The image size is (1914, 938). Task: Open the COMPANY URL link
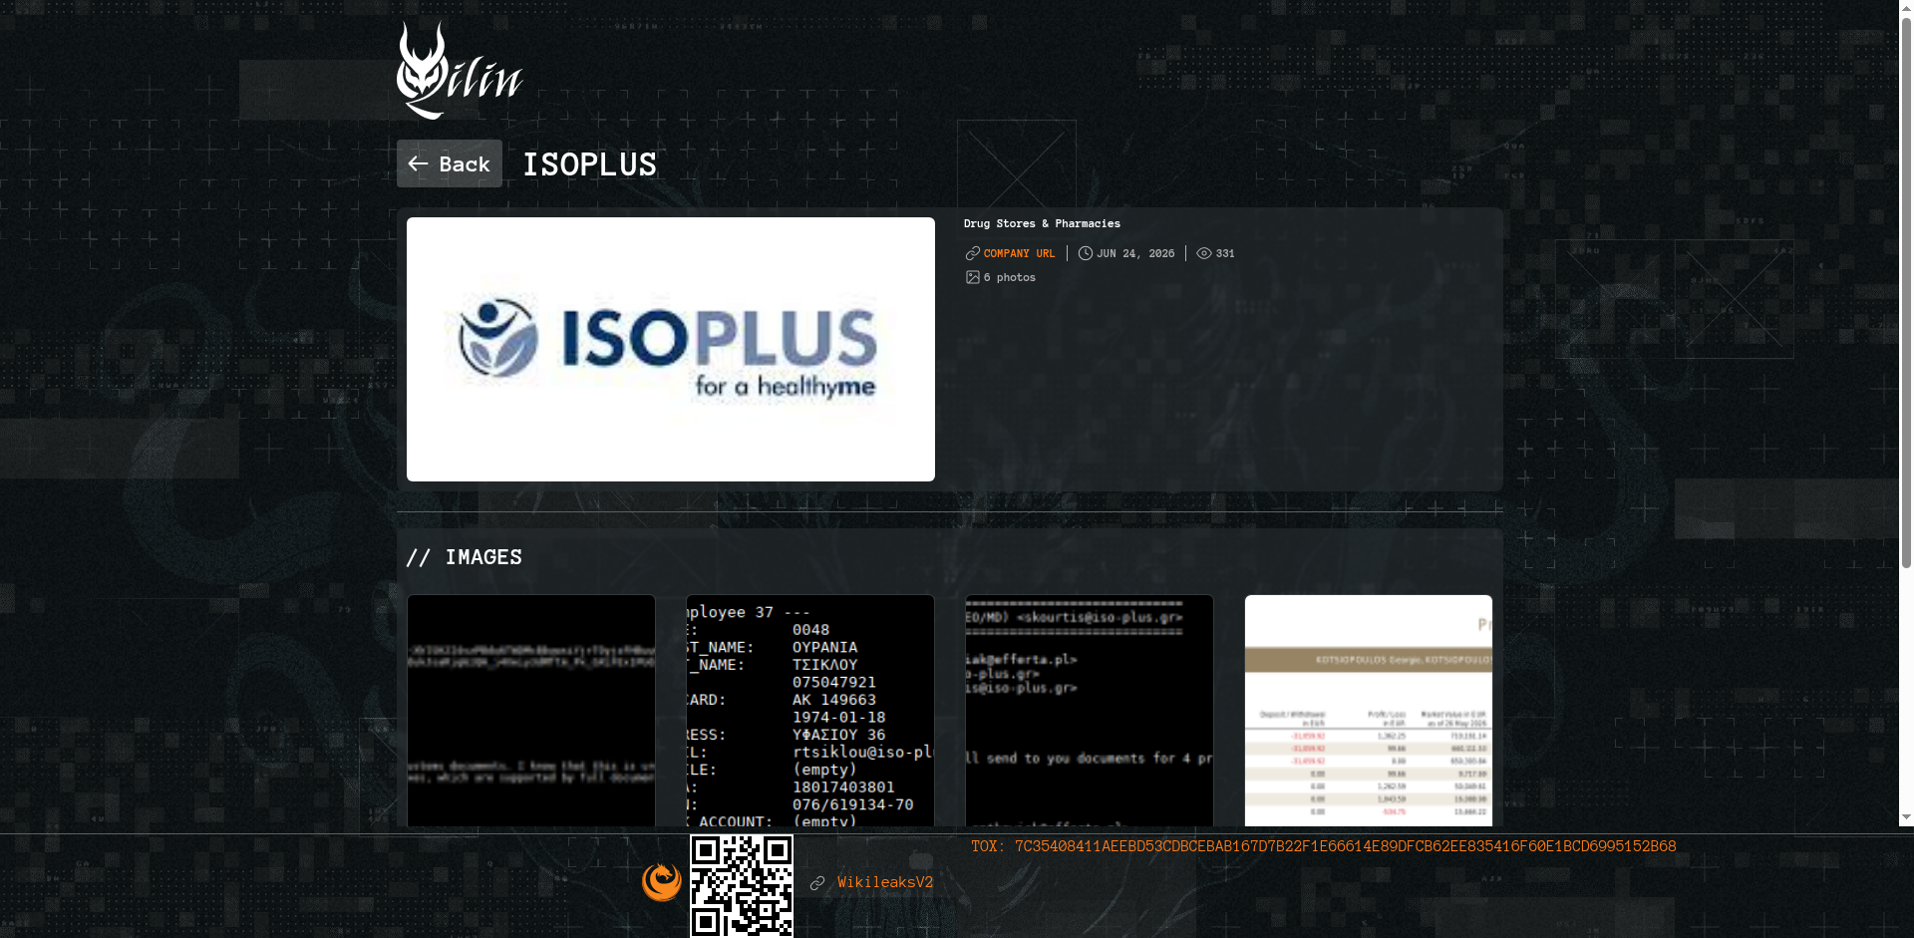1019,253
